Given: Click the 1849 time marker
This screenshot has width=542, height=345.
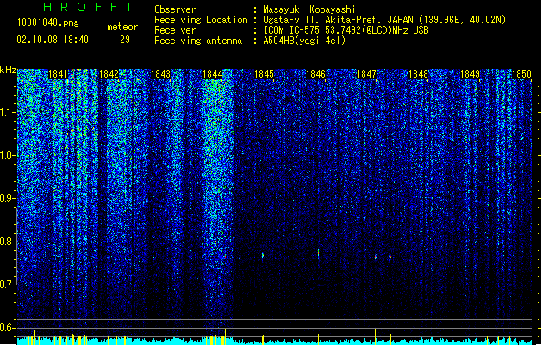Looking at the screenshot, I should [470, 74].
